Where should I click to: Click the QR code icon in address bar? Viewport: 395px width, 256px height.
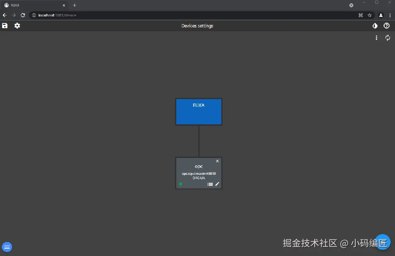coord(361,15)
